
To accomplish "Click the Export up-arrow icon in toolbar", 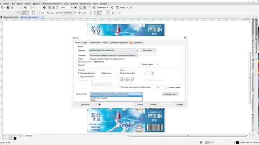I will (x=53, y=8).
